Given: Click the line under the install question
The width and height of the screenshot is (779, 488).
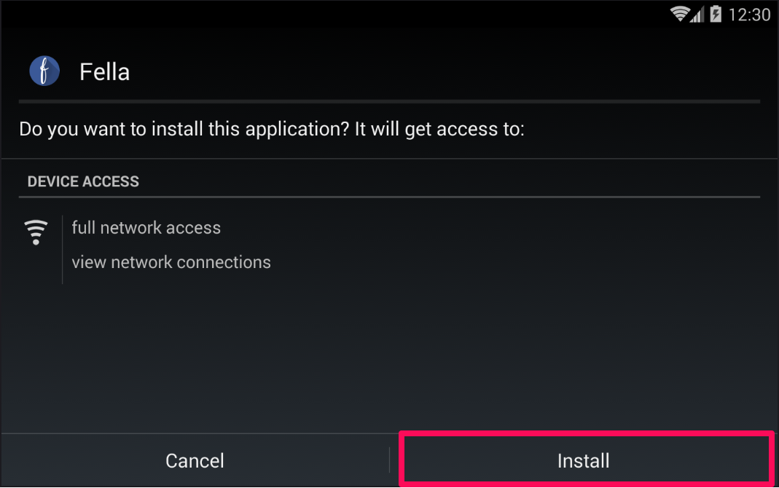Looking at the screenshot, I should pos(389,159).
